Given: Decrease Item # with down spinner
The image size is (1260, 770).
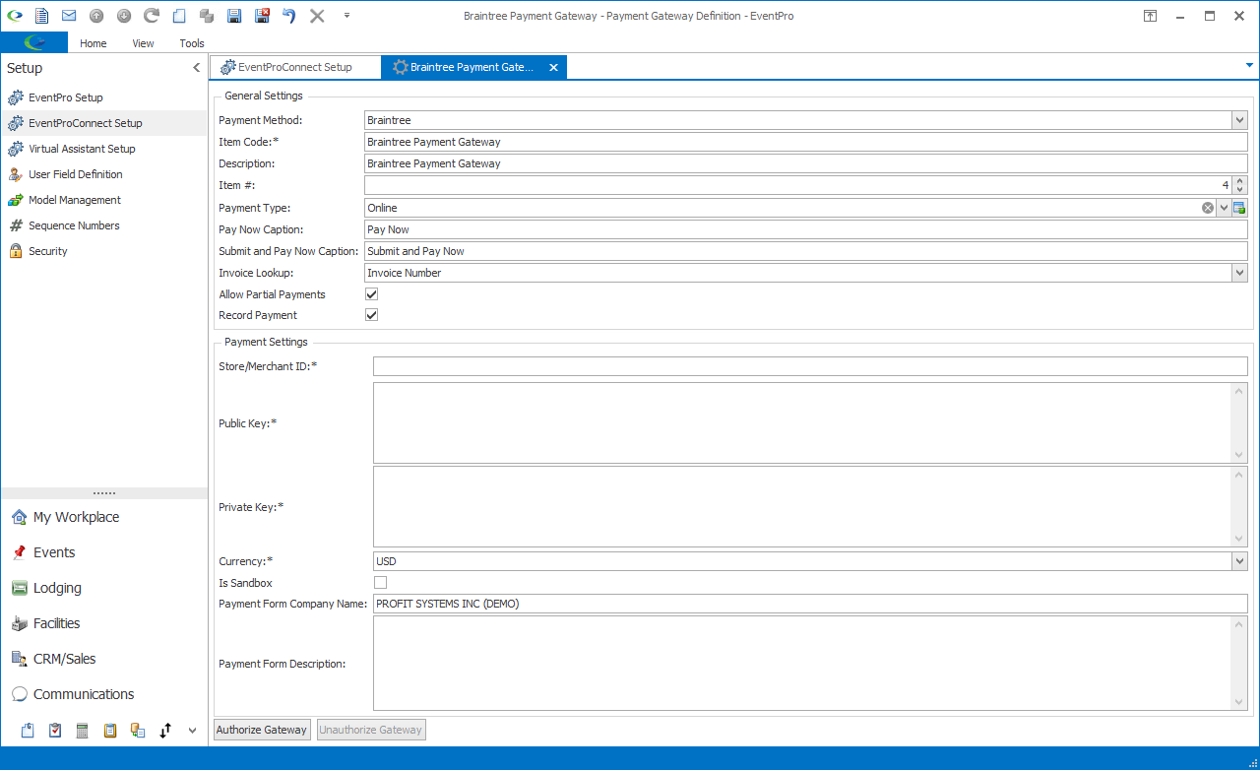Looking at the screenshot, I should click(1239, 189).
